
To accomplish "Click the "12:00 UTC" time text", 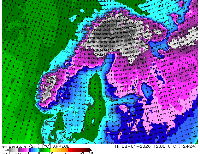I will coord(164,146).
